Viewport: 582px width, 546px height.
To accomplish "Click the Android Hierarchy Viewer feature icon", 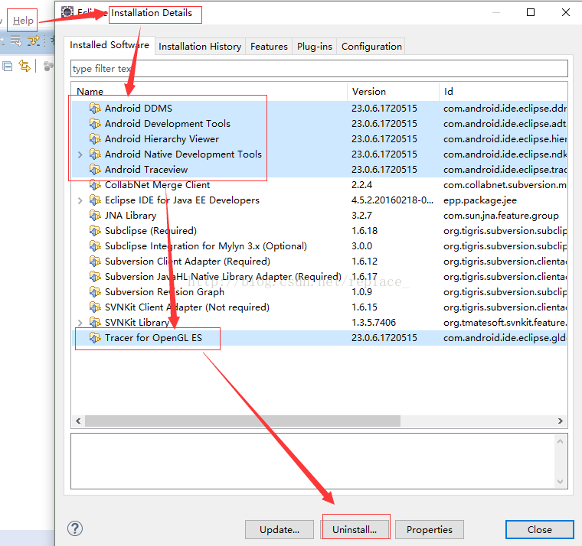I will pos(95,138).
